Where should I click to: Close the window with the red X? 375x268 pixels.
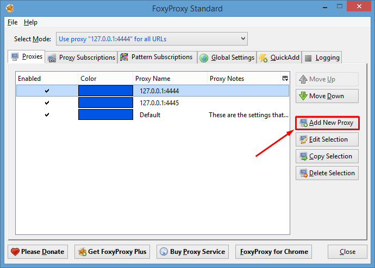click(359, 6)
